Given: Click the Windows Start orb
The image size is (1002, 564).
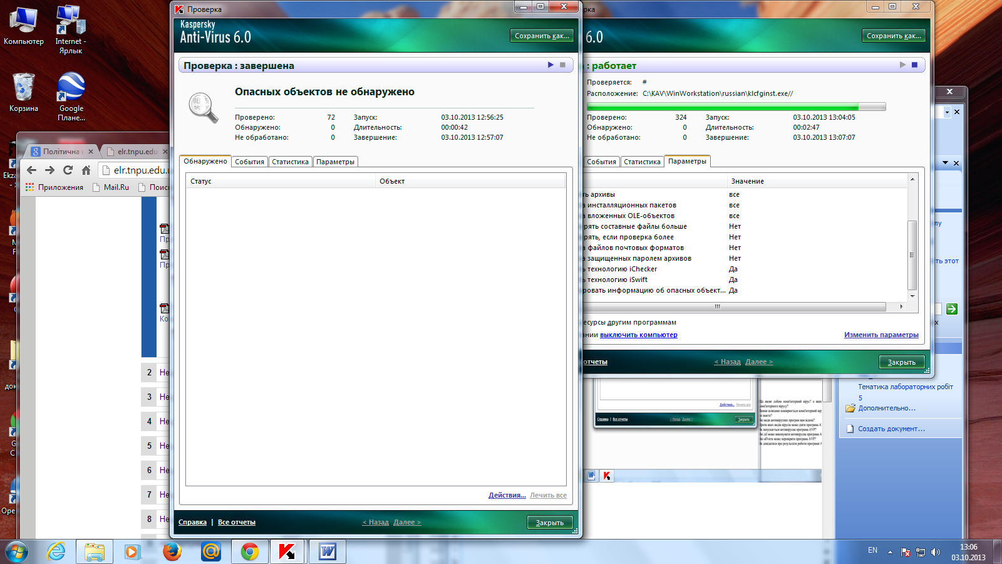Looking at the screenshot, I should point(16,552).
